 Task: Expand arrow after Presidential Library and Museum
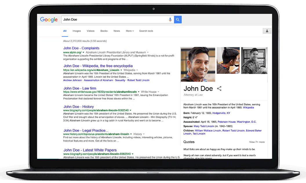(x=148, y=52)
